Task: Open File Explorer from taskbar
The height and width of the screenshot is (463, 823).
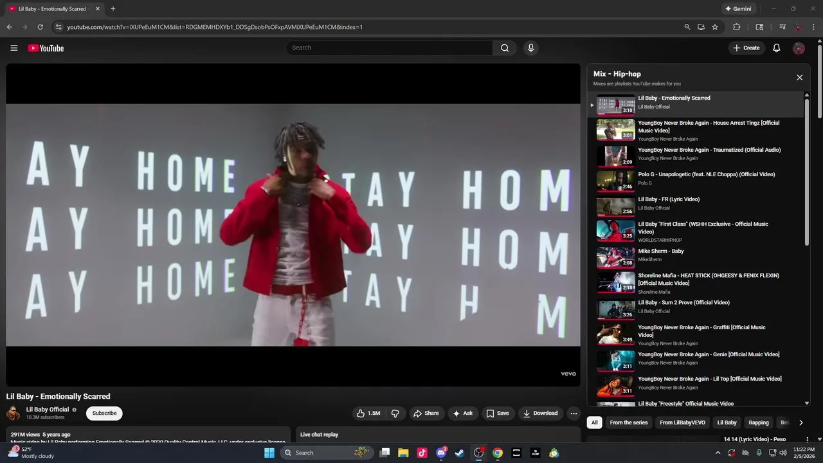Action: 403,453
